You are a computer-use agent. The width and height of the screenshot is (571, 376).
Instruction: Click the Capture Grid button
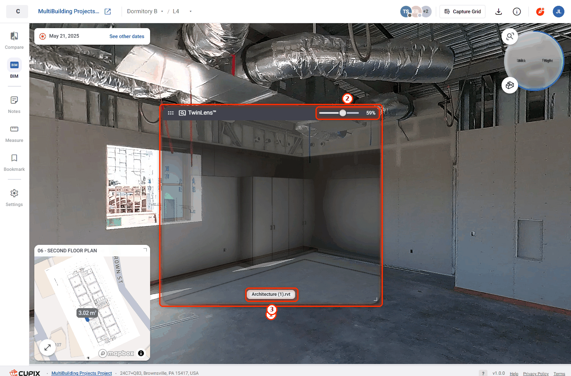pos(462,12)
